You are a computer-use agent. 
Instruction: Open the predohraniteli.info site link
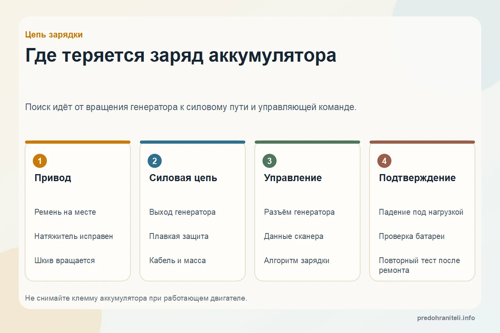coord(446,318)
